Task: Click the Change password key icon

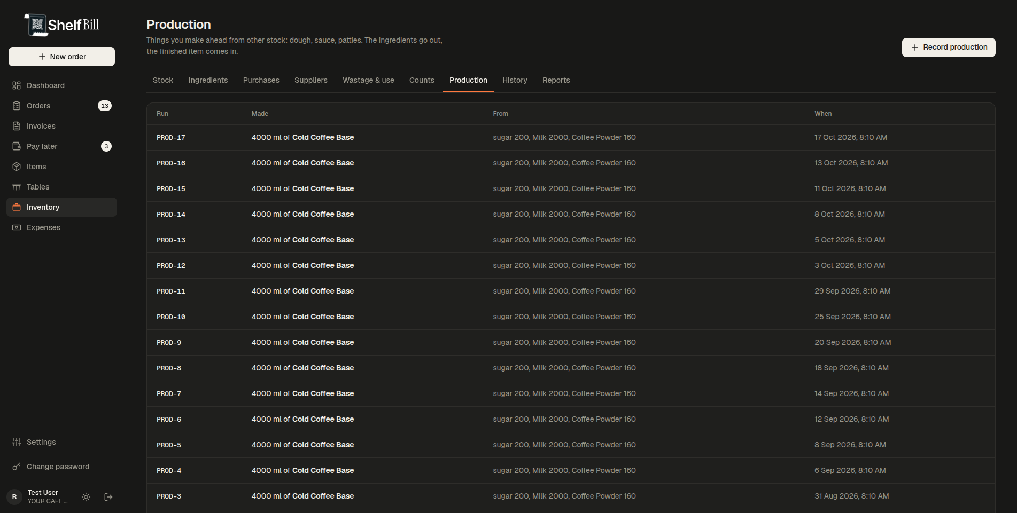Action: pyautogui.click(x=17, y=467)
